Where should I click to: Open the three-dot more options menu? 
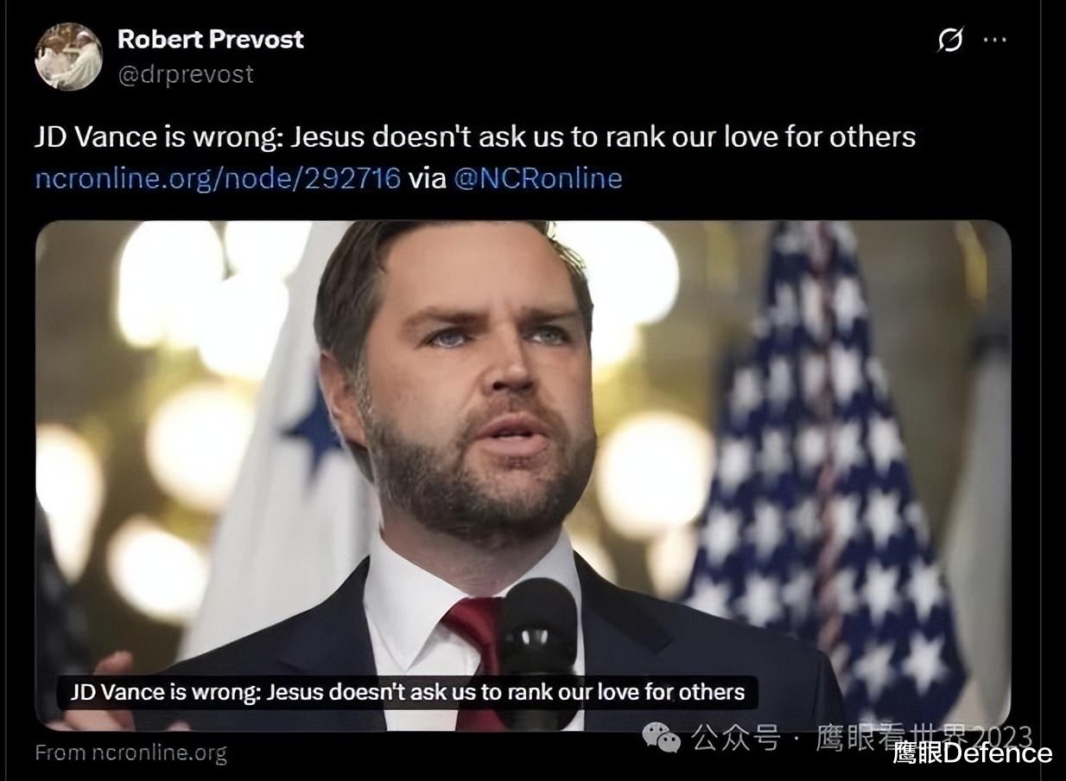pos(995,40)
